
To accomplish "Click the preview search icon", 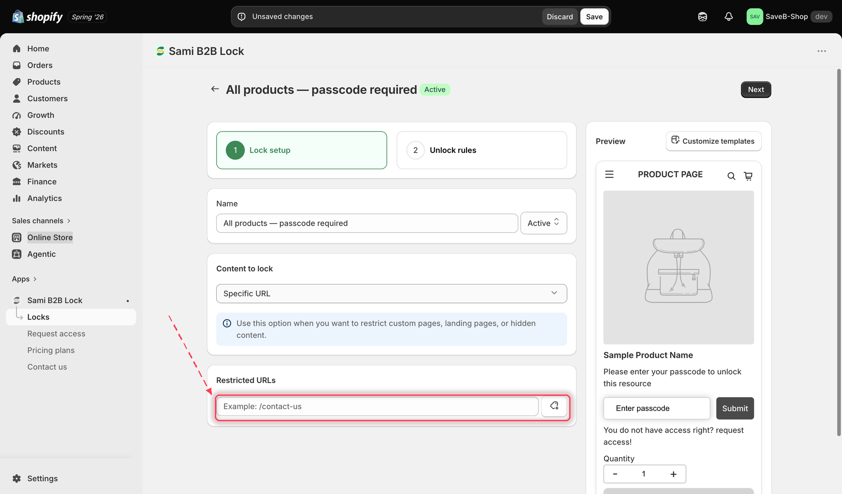I will click(x=731, y=176).
